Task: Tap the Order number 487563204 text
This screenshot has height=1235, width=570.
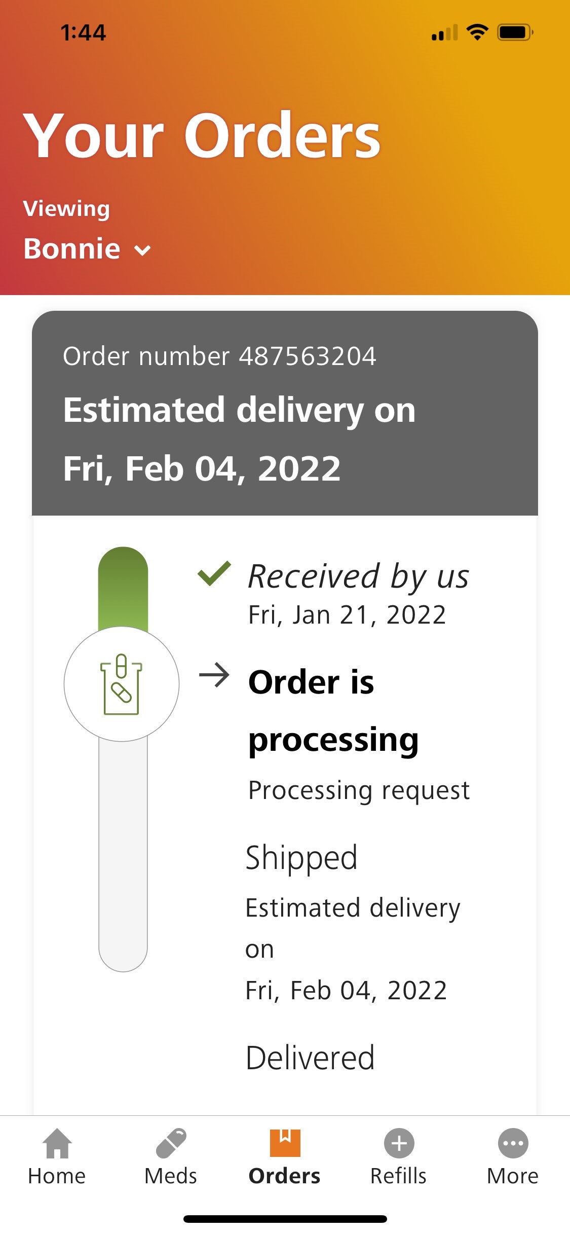Action: [219, 356]
